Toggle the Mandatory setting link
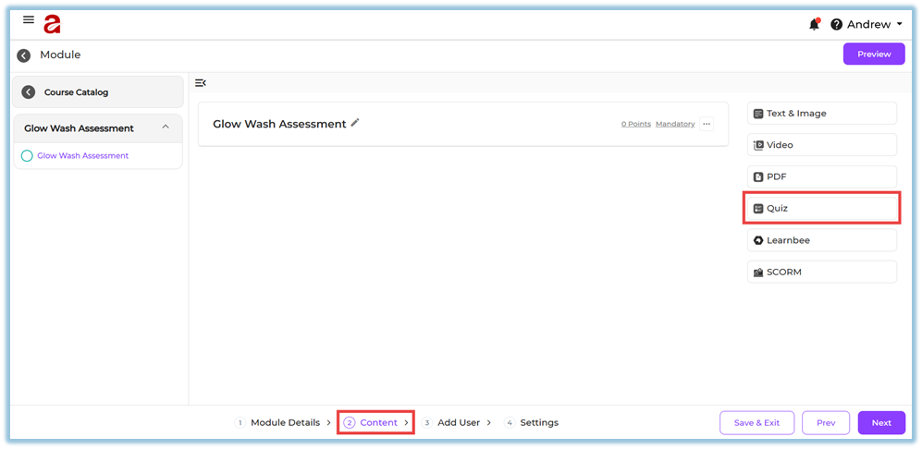The image size is (922, 449). pyautogui.click(x=675, y=124)
